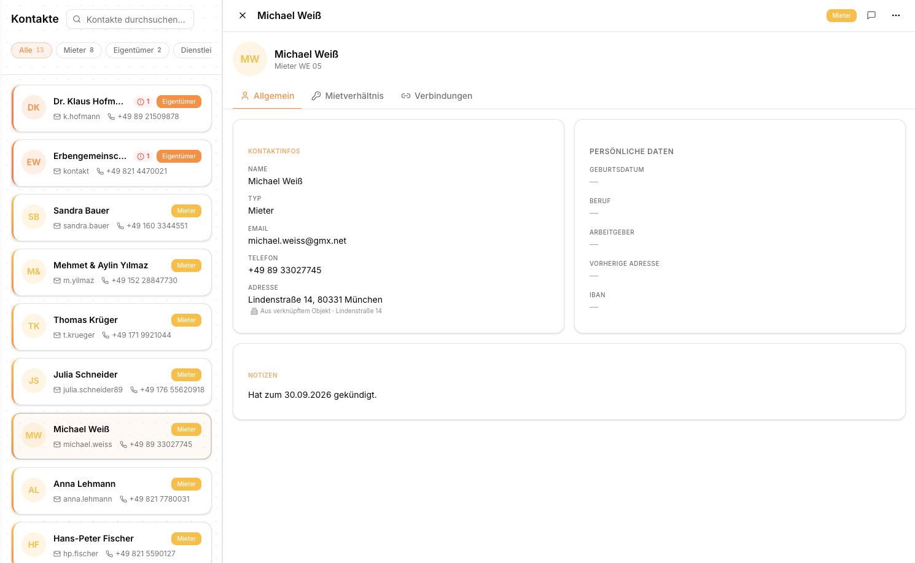Click phone icon beside +49 176 55620918
This screenshot has height=563, width=915.
[x=134, y=390]
